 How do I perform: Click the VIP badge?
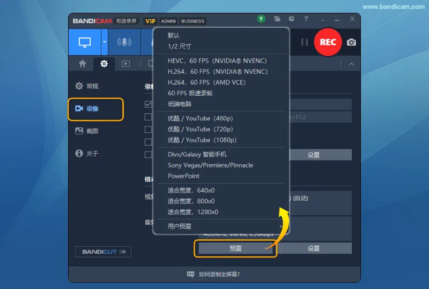pos(150,21)
